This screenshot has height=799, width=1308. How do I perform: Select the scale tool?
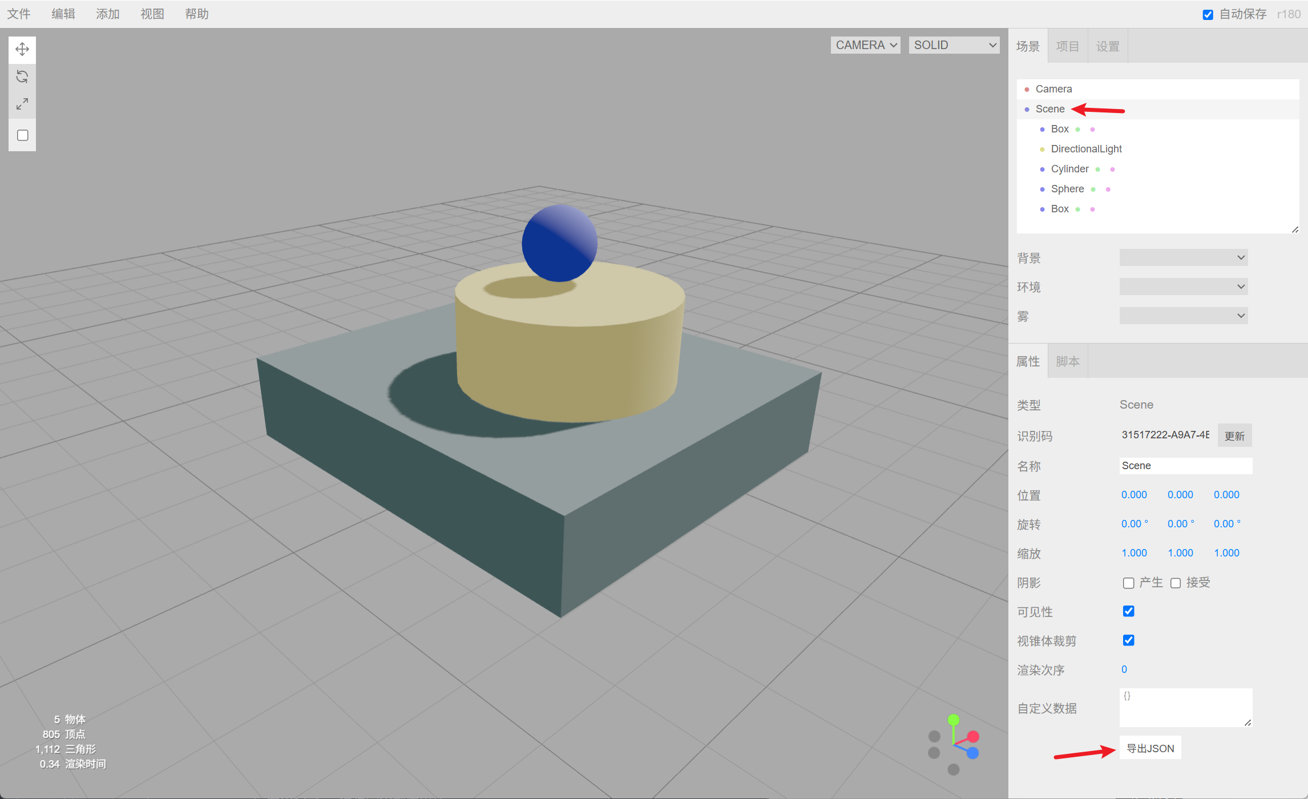22,104
